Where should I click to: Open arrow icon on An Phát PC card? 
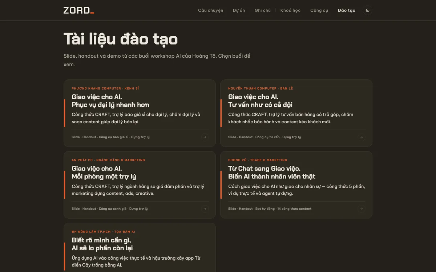click(205, 209)
